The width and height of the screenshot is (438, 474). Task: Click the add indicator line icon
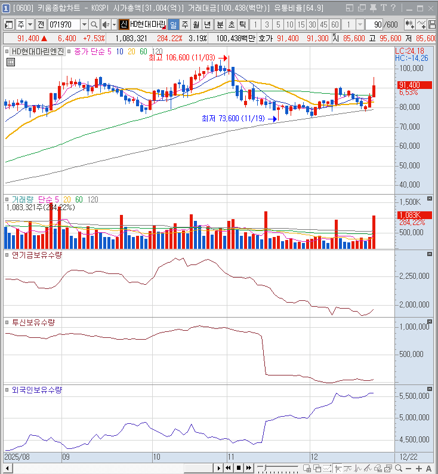[422, 24]
